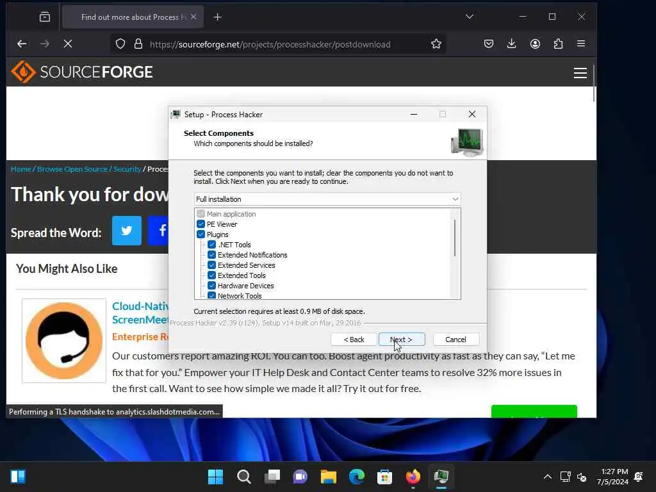Click the URL address bar
The width and height of the screenshot is (656, 492).
(270, 44)
